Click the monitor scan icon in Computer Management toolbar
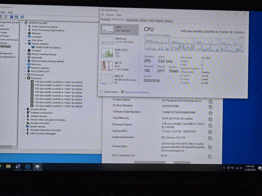Screen dimensions: 262x196 (x=22, y=17)
